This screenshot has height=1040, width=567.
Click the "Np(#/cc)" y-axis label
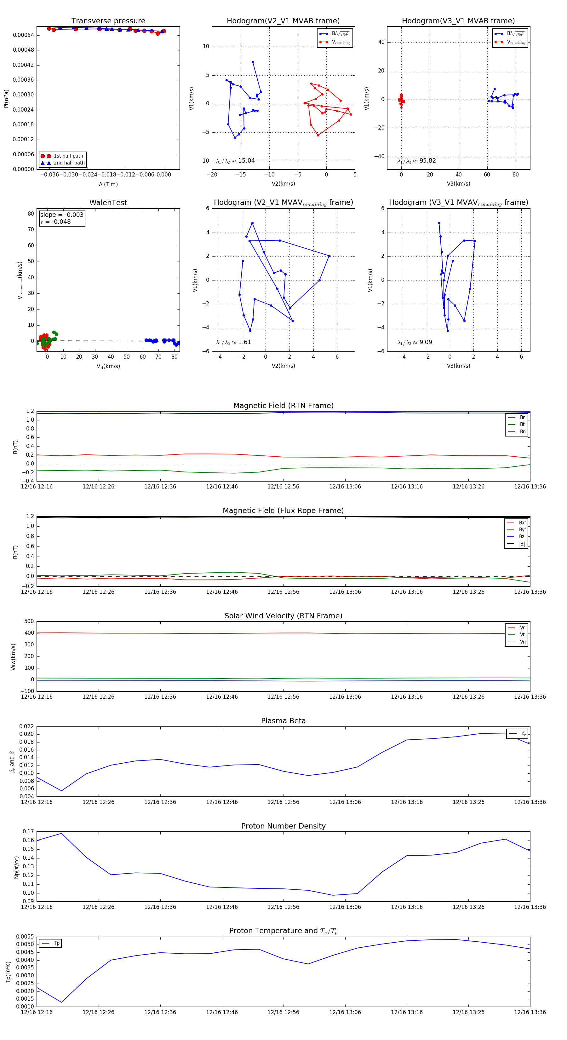coord(16,867)
